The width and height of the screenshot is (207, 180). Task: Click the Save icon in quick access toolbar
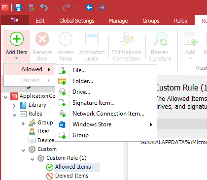click(18, 7)
